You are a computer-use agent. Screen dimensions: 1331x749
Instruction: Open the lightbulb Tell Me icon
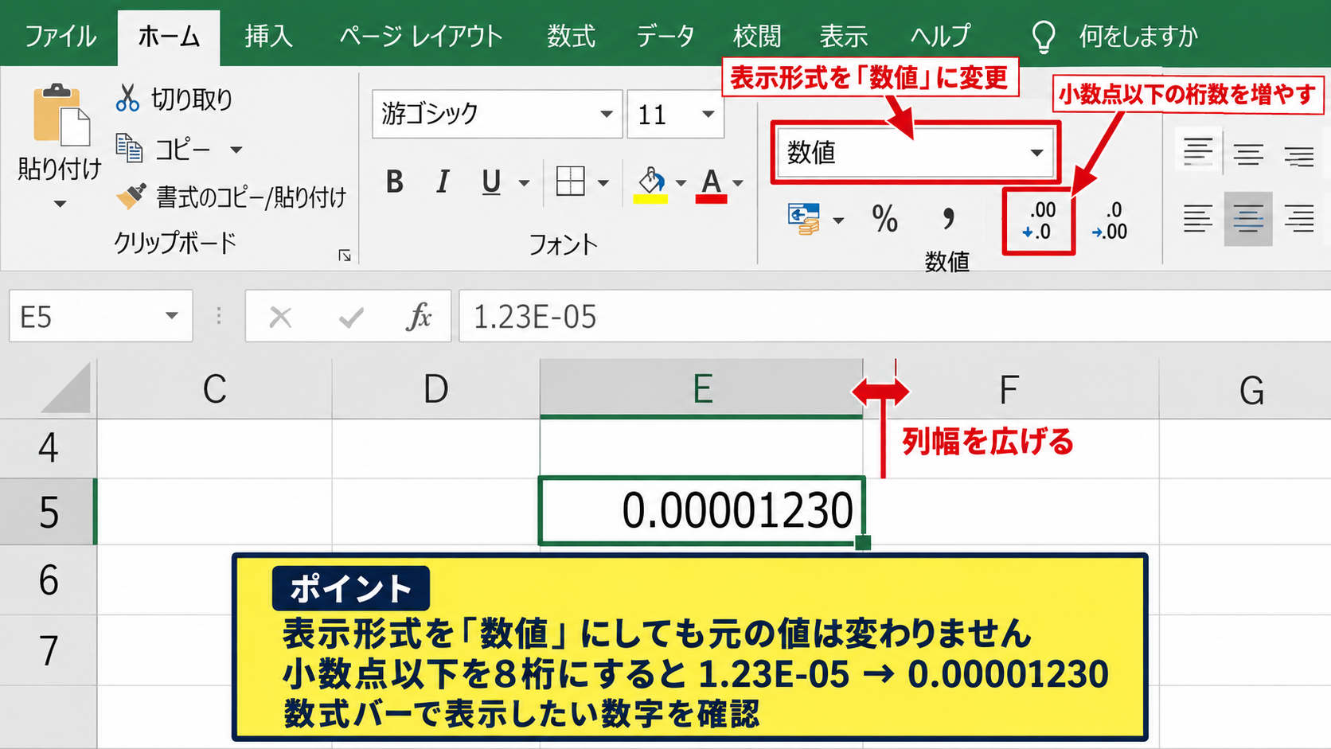(x=1043, y=37)
